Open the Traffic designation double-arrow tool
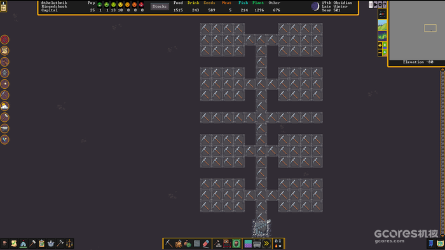This screenshot has width=445, height=250. pyautogui.click(x=266, y=244)
